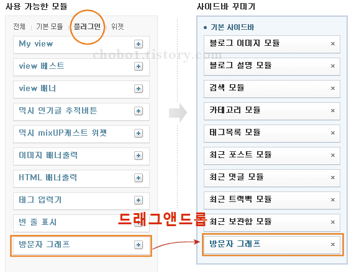Click plus icon for 믹시 인기글 추적버튼
354x272 pixels.
click(138, 111)
